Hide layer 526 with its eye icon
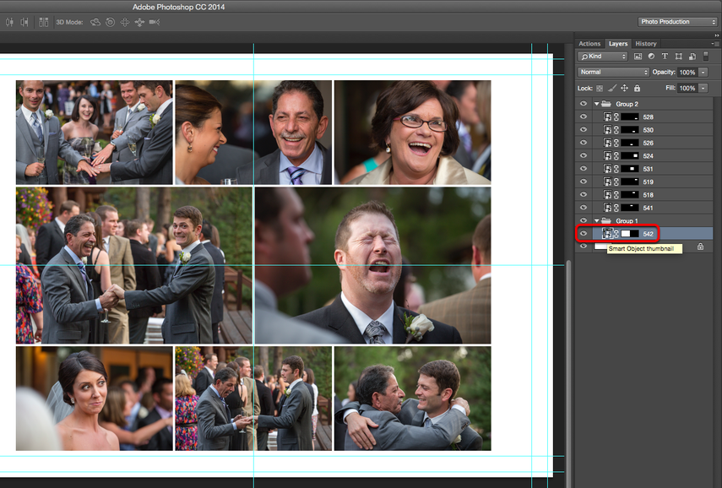 [584, 143]
